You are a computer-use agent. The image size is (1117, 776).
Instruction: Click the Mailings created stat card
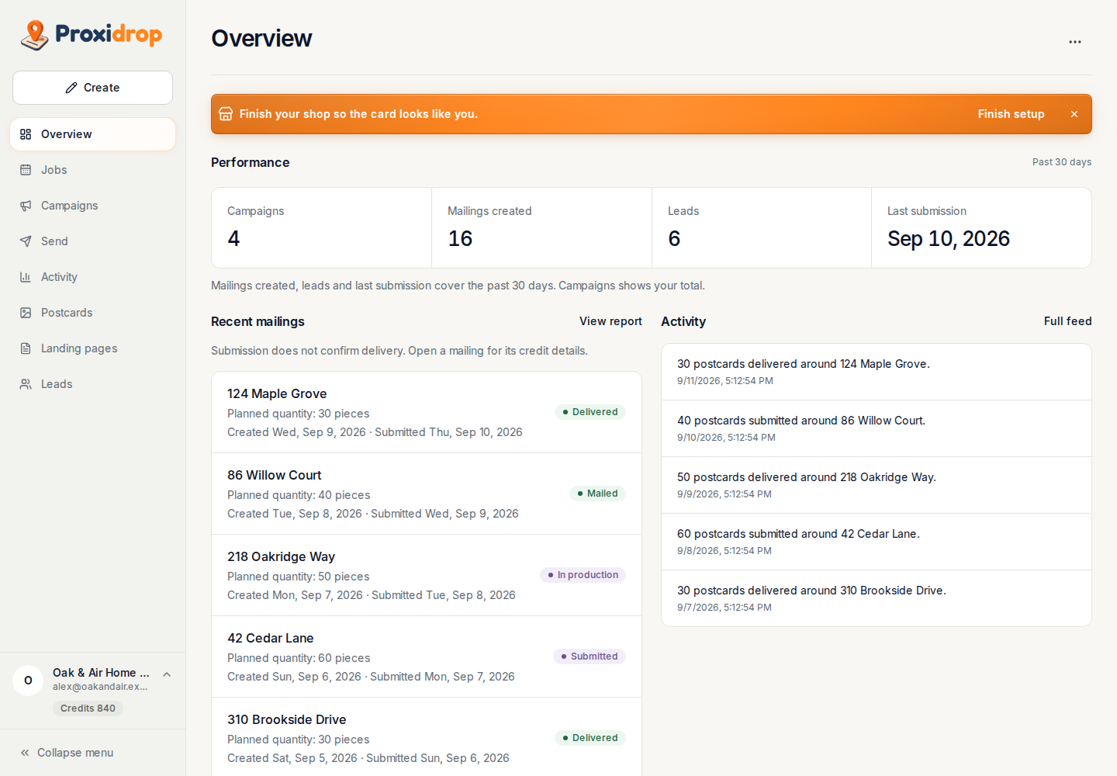(541, 228)
